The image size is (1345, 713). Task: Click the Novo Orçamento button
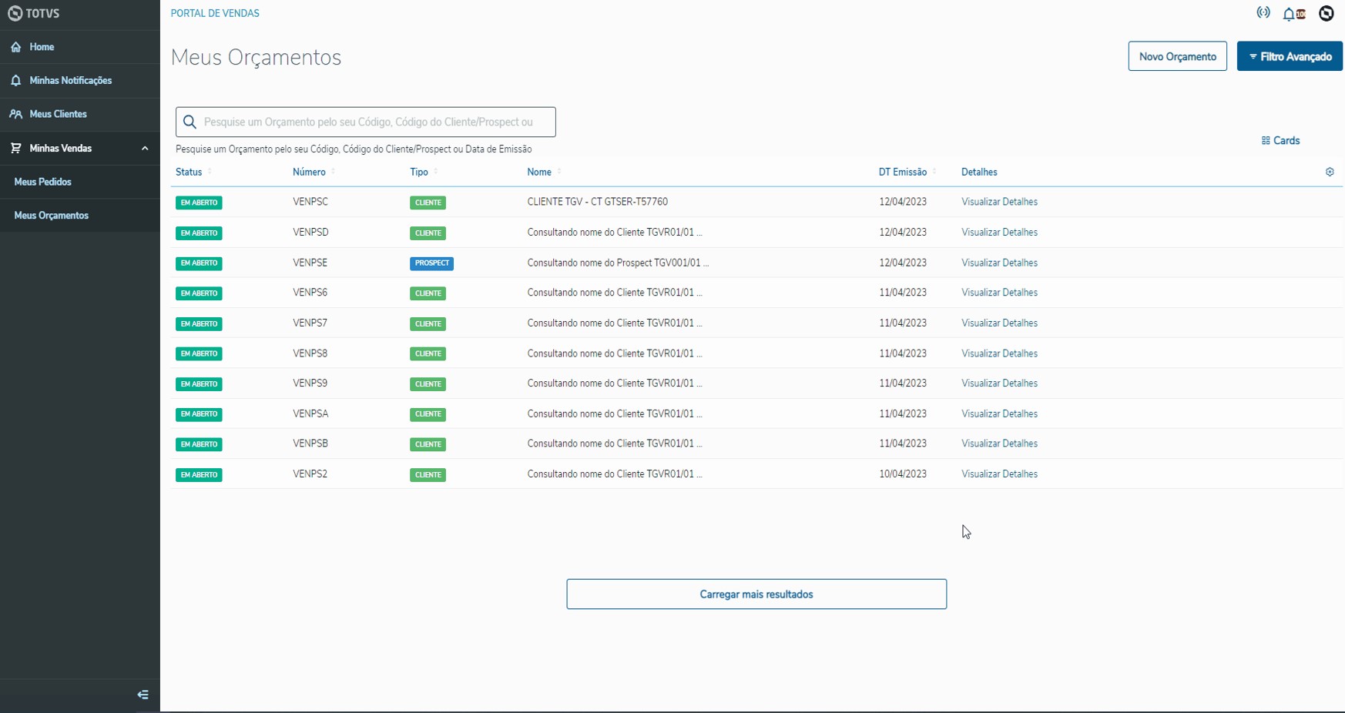pyautogui.click(x=1177, y=57)
